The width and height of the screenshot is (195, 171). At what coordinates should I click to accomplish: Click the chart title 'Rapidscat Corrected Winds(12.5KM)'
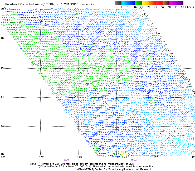click(30, 4)
